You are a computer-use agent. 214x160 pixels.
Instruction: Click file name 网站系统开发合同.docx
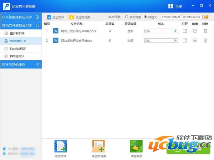pos(76,41)
